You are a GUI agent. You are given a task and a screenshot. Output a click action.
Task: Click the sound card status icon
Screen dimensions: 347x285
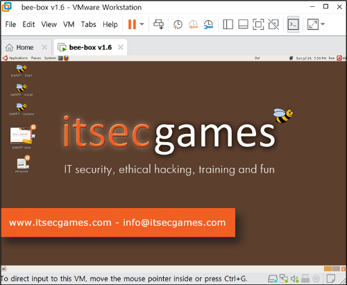tap(294, 279)
